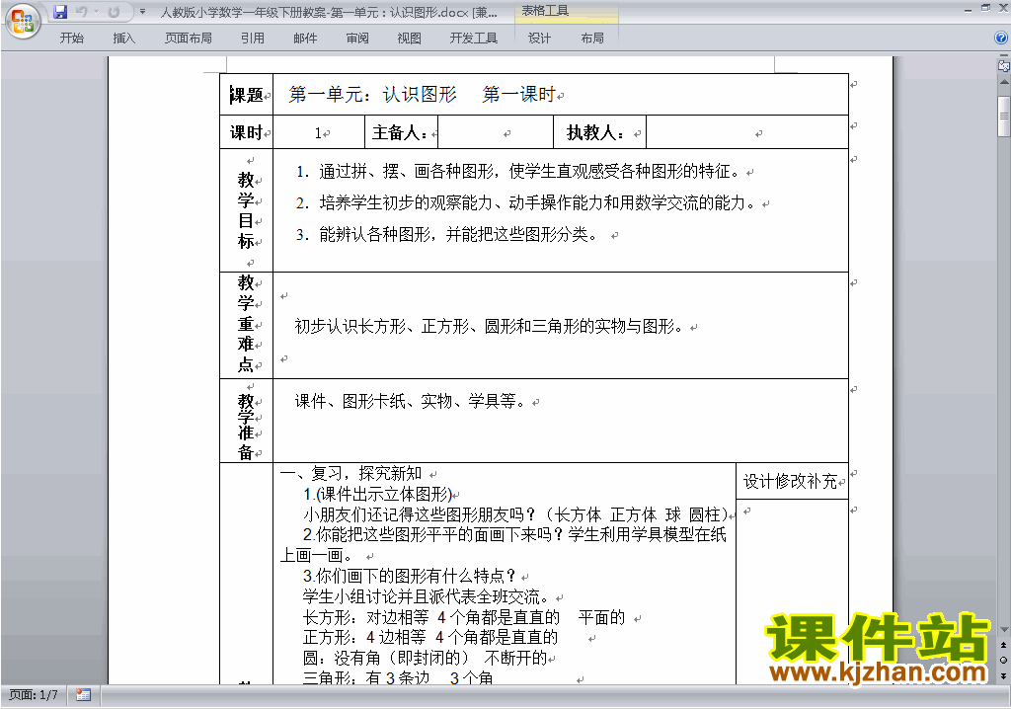
Task: Open the 开发工具 ribbon tab
Action: 473,39
